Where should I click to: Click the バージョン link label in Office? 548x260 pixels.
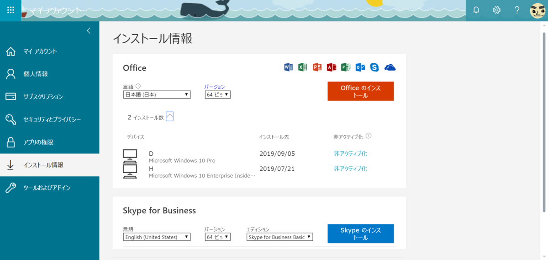(x=215, y=87)
